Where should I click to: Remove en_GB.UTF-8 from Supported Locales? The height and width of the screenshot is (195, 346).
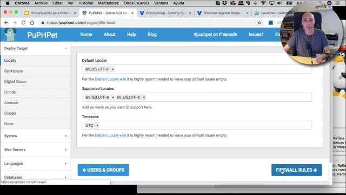(x=113, y=97)
